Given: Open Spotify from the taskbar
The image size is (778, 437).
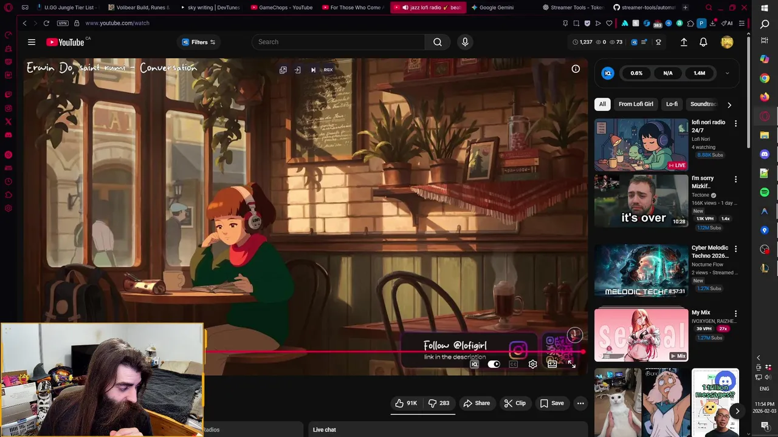Looking at the screenshot, I should pos(765,192).
